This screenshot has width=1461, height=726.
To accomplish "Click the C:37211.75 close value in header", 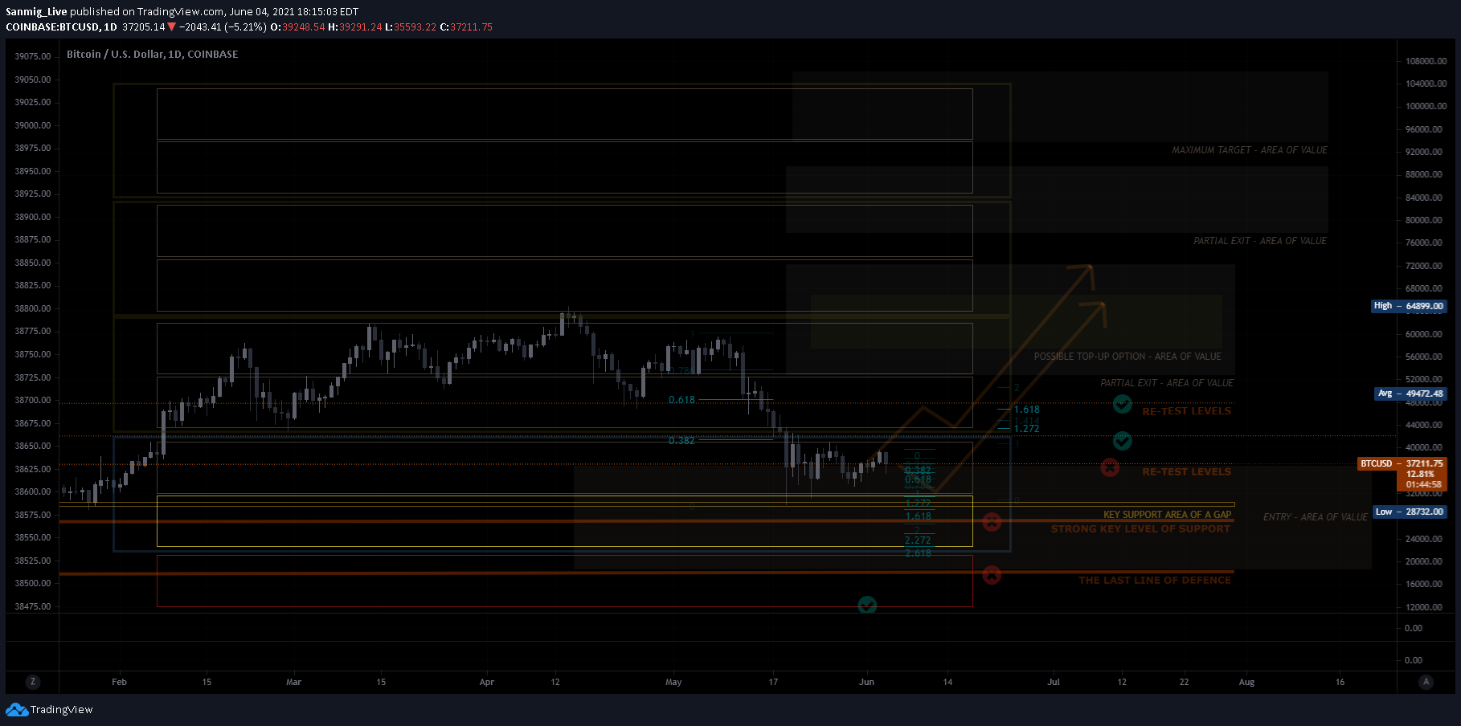I will (466, 27).
